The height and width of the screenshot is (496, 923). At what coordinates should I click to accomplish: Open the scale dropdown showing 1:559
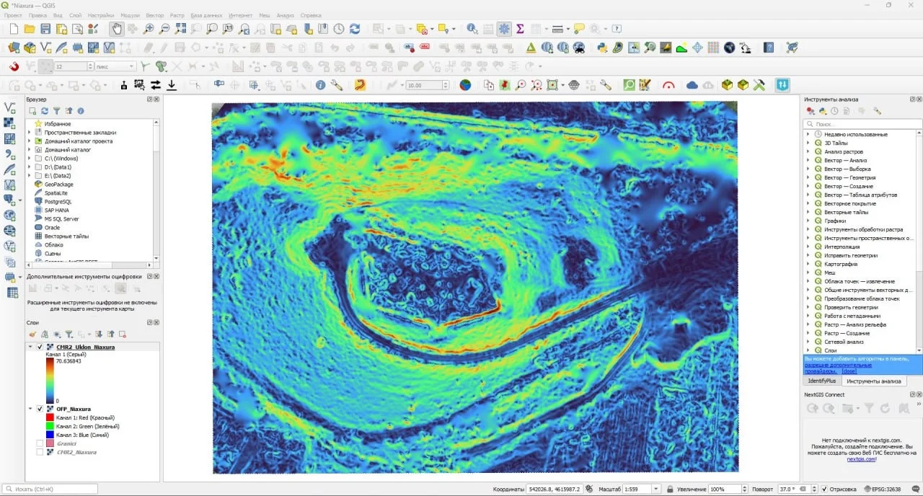(x=655, y=488)
